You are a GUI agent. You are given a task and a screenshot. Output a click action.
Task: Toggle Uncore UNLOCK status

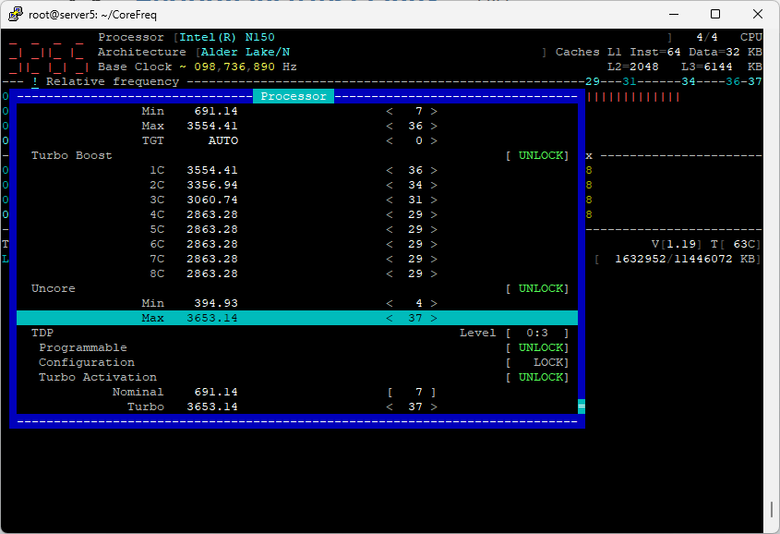[537, 288]
